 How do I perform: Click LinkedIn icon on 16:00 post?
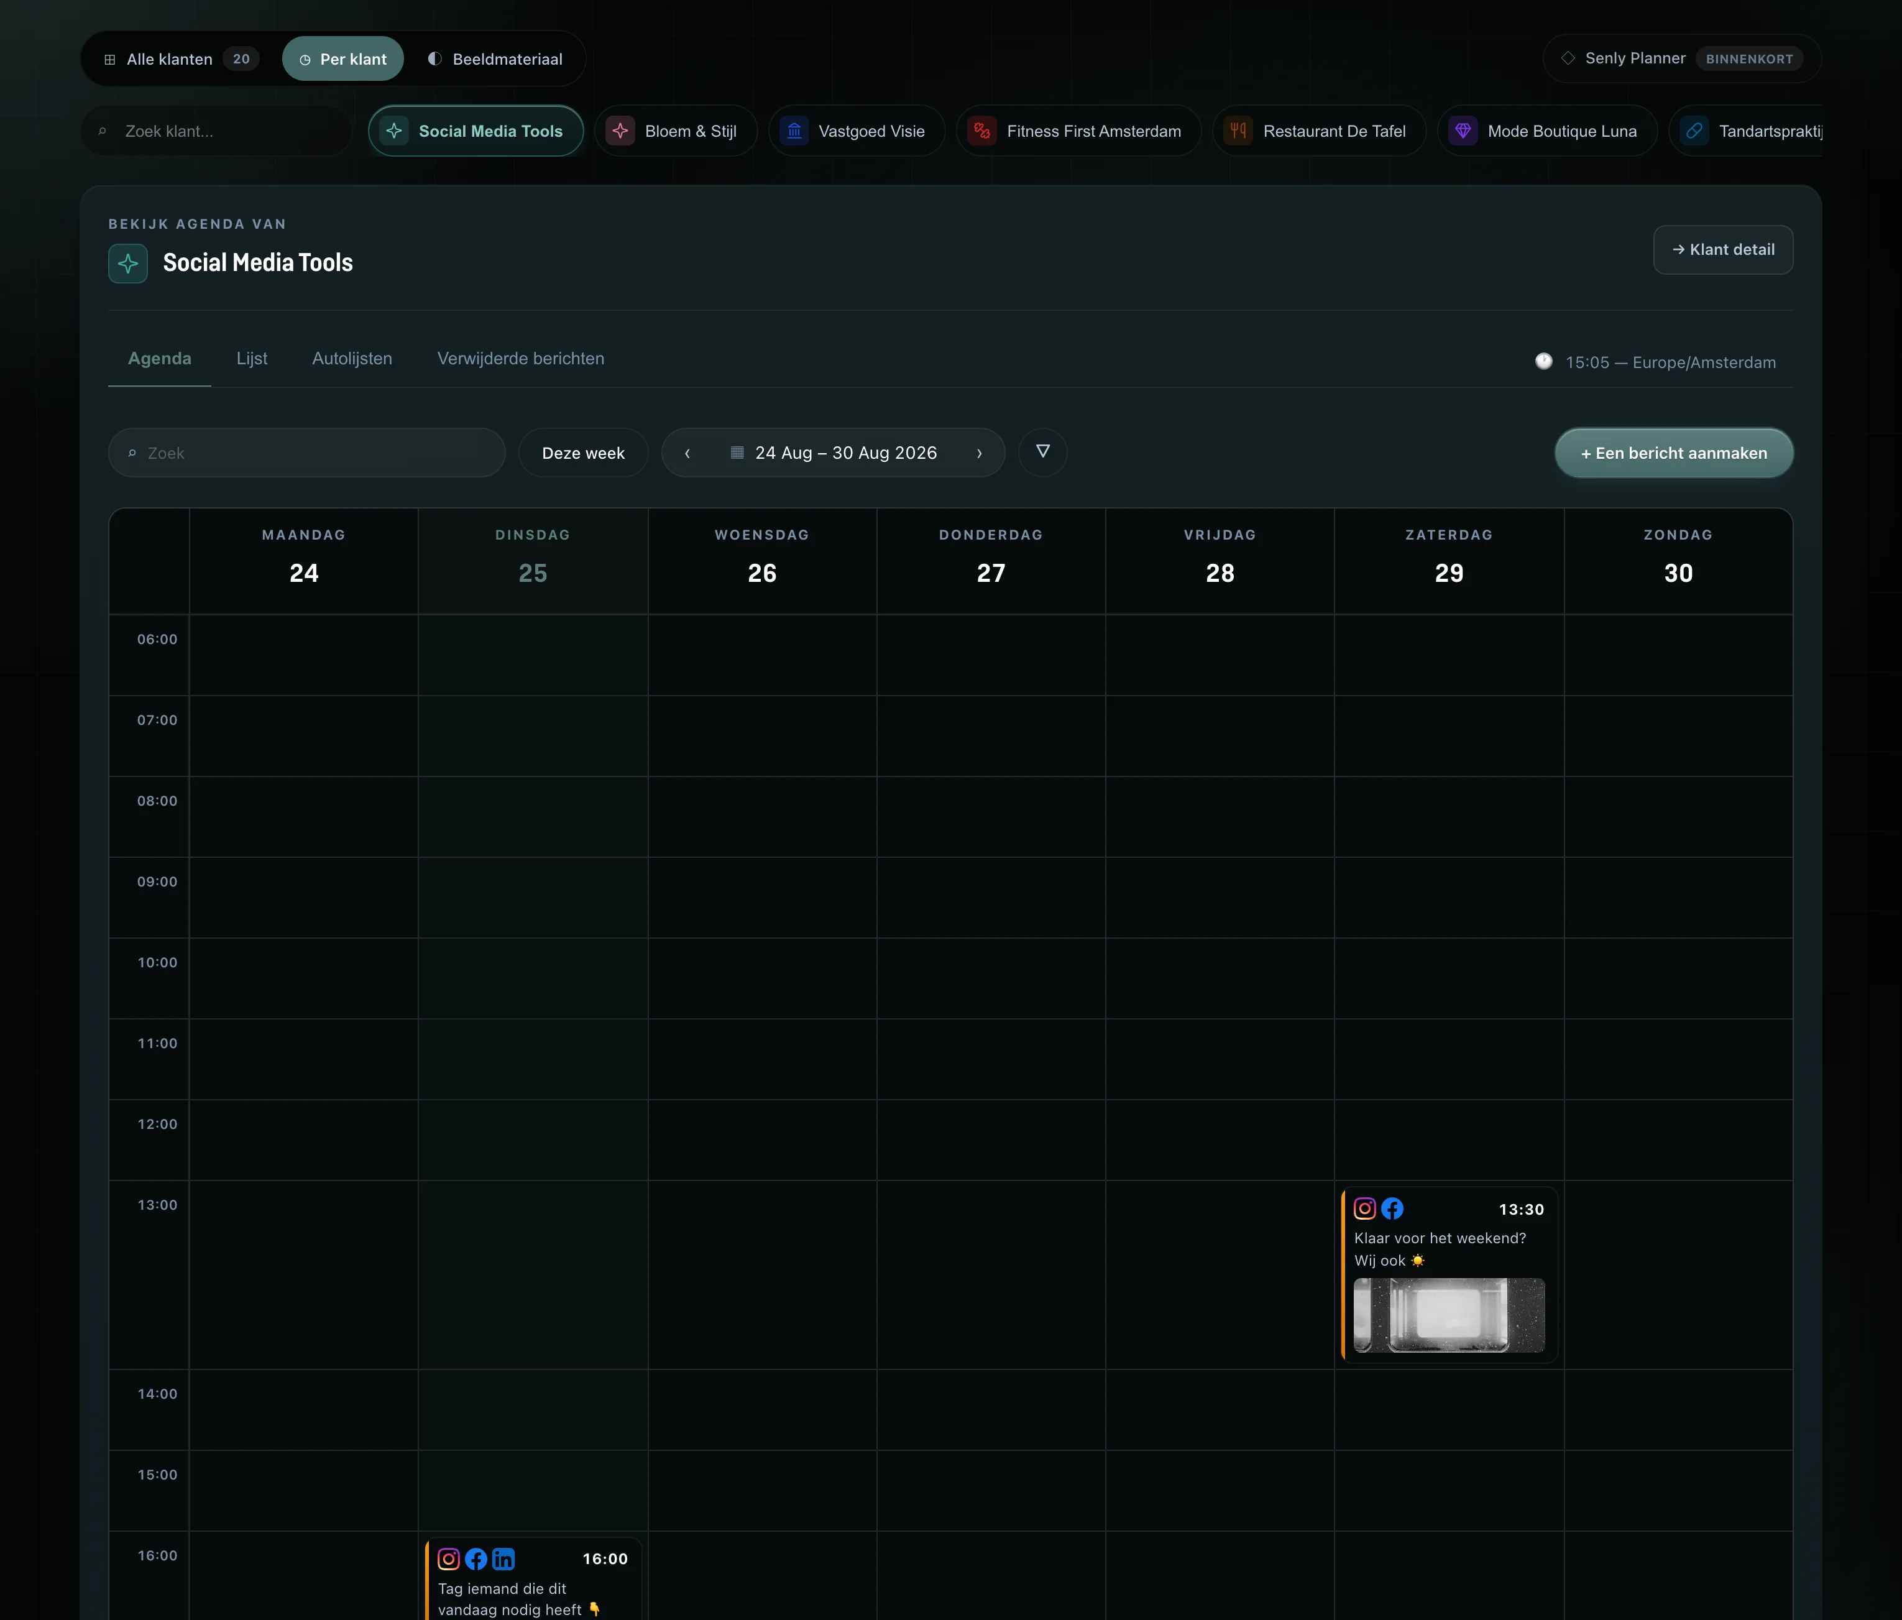tap(504, 1558)
